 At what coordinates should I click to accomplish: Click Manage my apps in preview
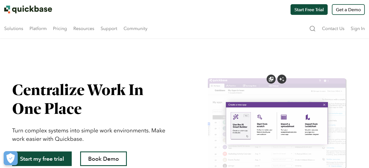pos(318,91)
